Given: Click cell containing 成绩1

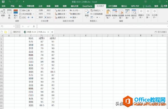Looking at the screenshot, I should [x=42, y=38].
